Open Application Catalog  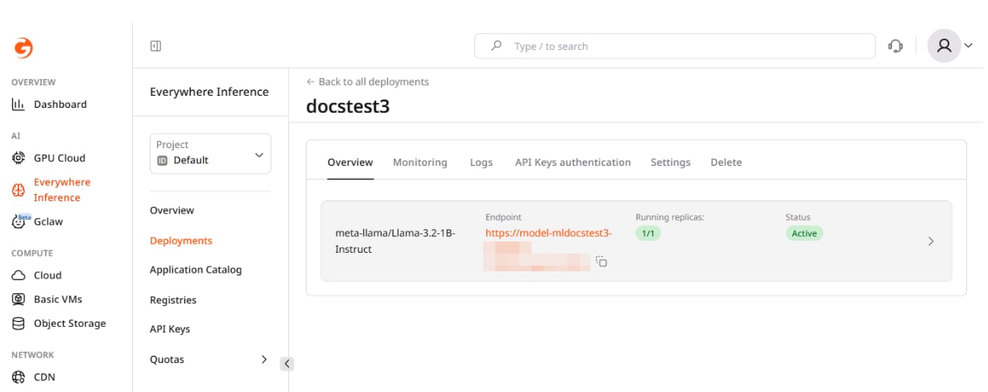pyautogui.click(x=196, y=270)
